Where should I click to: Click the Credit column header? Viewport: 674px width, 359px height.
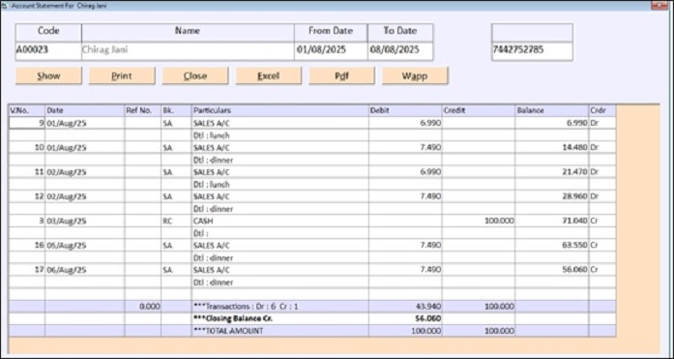coord(479,110)
